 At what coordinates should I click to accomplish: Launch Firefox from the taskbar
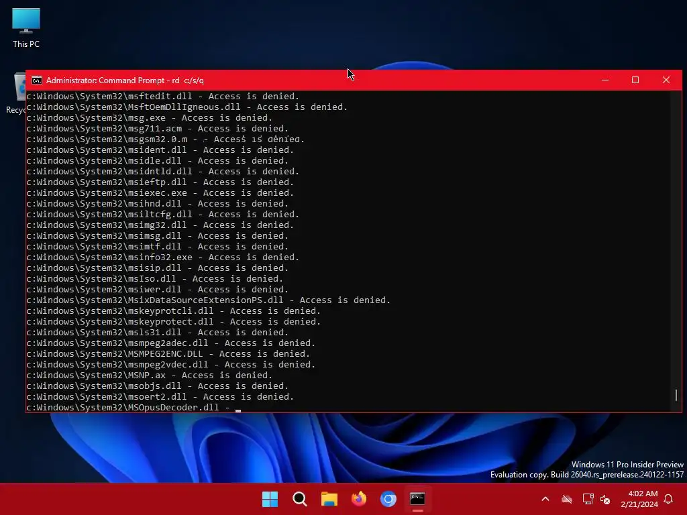[359, 499]
